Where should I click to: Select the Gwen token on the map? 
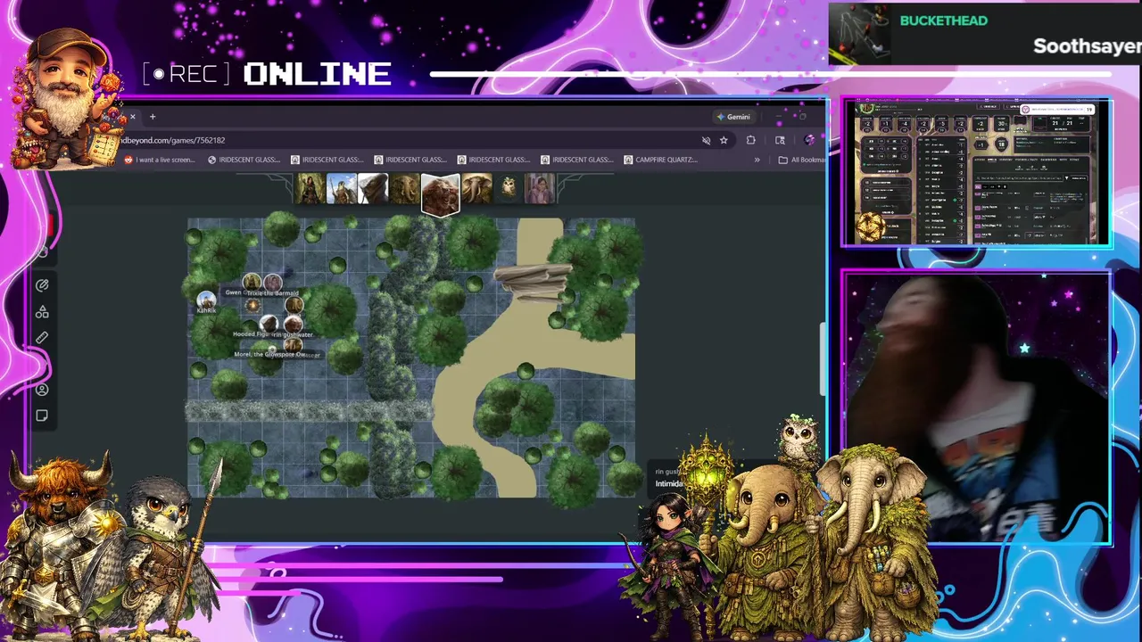point(252,282)
